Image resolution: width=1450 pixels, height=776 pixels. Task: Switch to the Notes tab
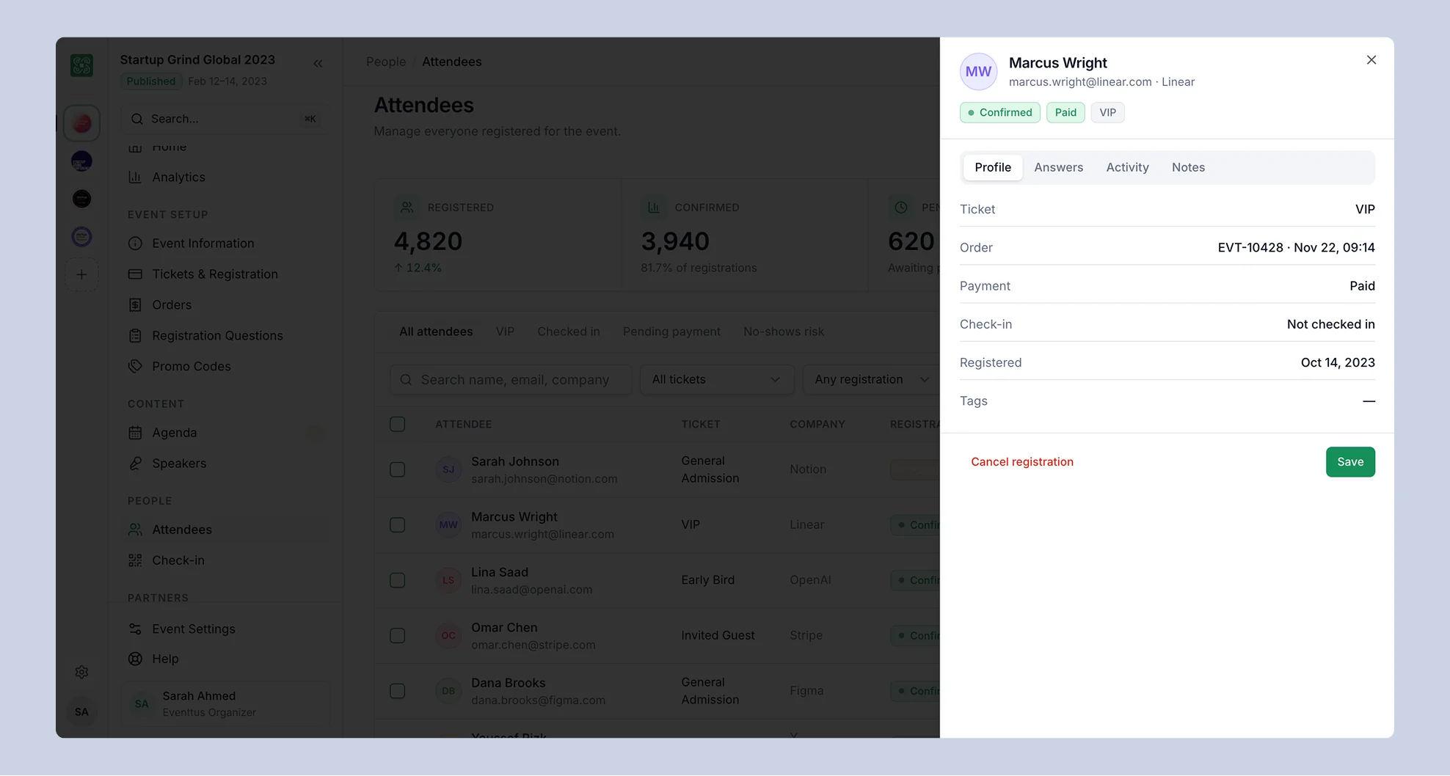[x=1188, y=167]
